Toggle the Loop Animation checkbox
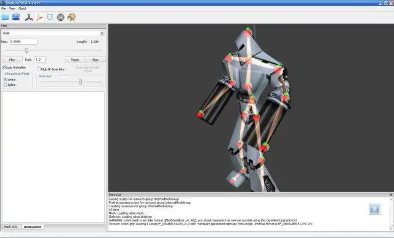This screenshot has width=394, height=238. click(4, 67)
